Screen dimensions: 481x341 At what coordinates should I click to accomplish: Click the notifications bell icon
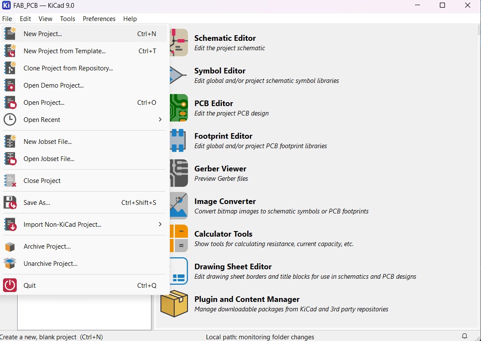tap(464, 336)
